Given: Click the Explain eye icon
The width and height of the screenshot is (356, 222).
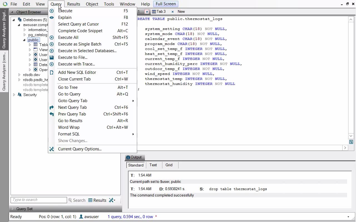Looking at the screenshot, I should click(52, 17).
